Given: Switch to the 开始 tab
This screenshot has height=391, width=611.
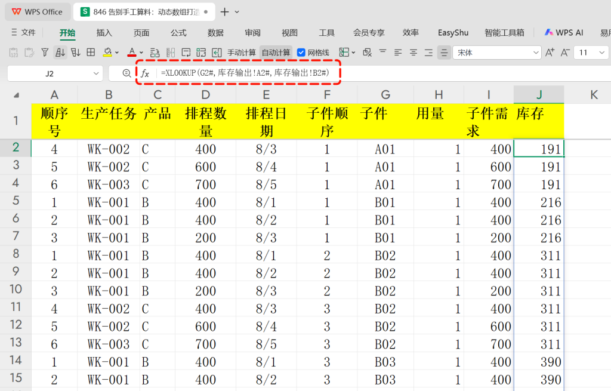Looking at the screenshot, I should coord(67,33).
